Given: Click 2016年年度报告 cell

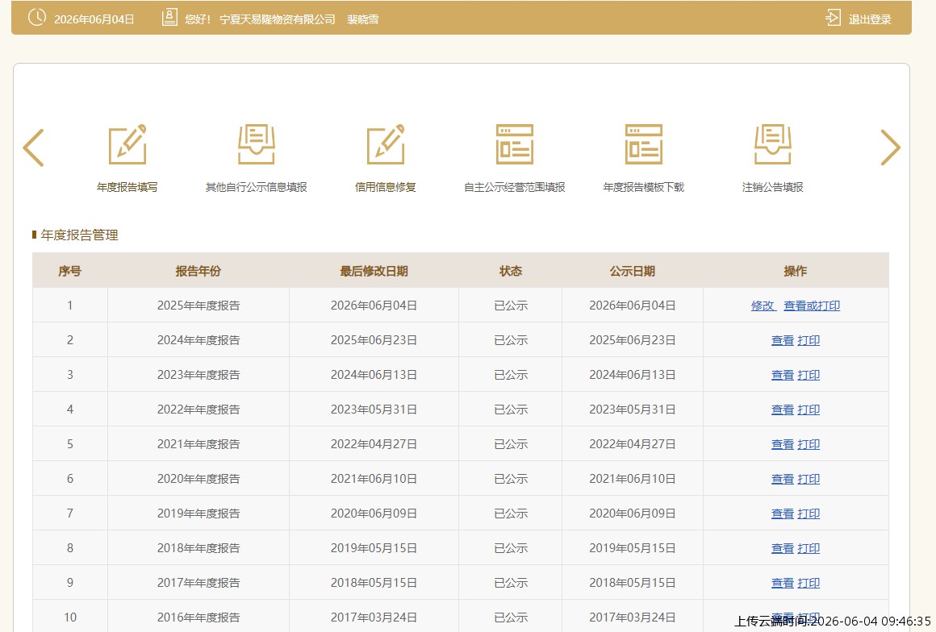Looking at the screenshot, I should (x=198, y=617).
